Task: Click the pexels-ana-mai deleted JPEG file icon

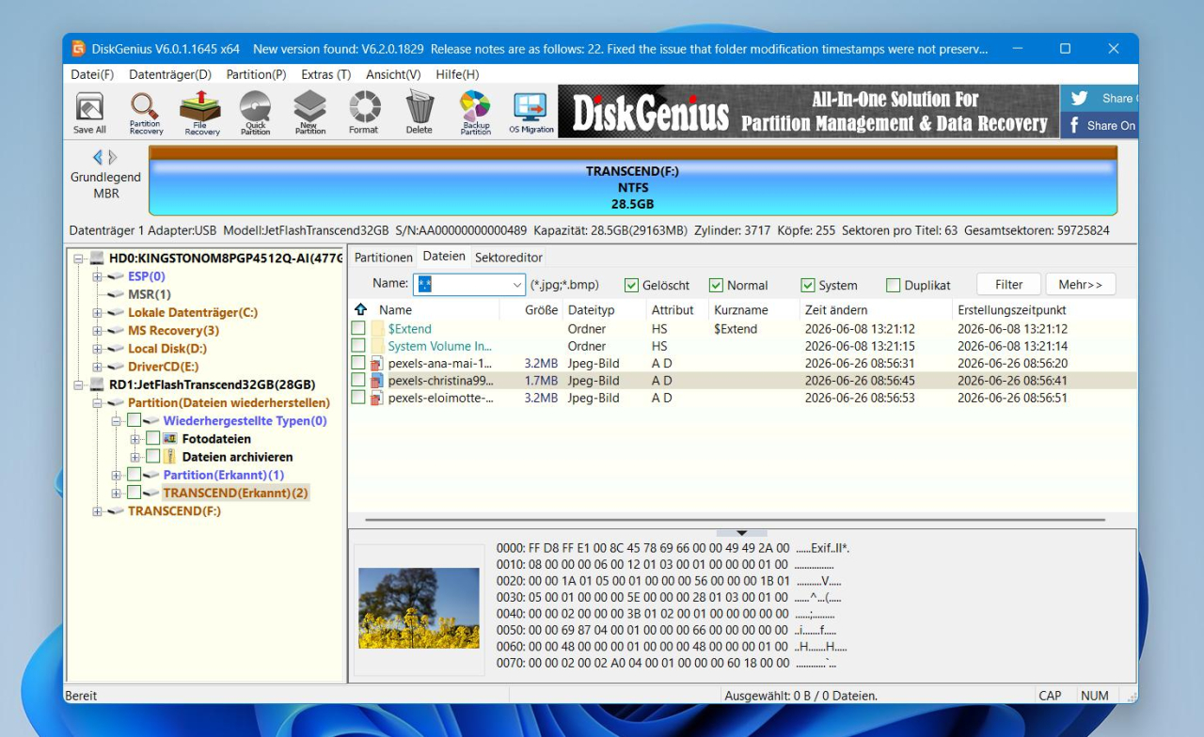Action: coord(377,363)
